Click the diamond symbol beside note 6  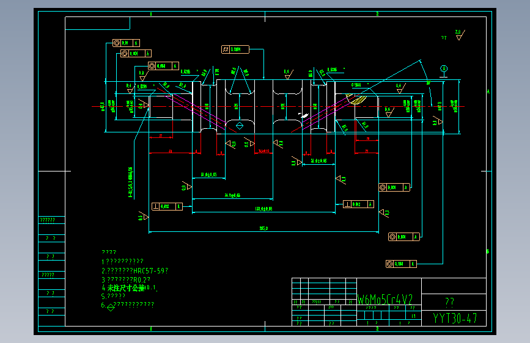(111, 307)
